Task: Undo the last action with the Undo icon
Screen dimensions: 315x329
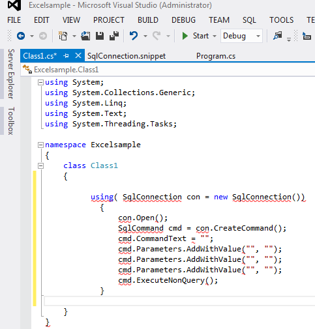Action: click(x=134, y=36)
